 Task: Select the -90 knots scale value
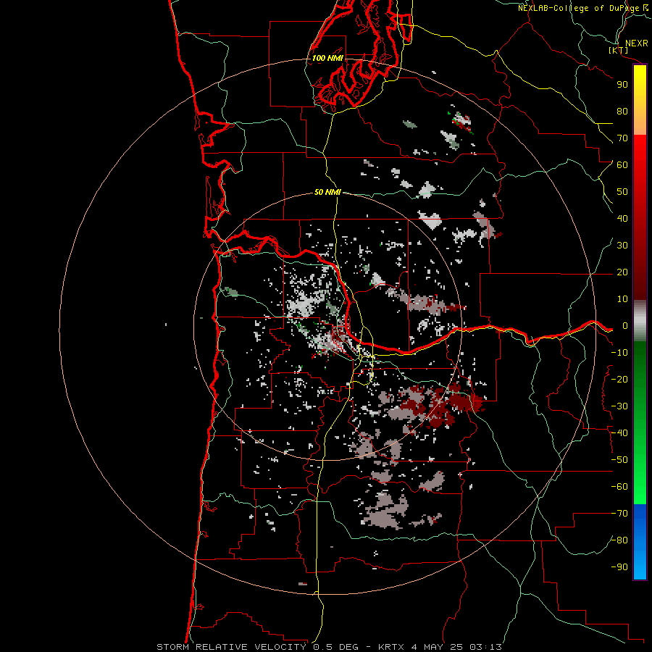coord(619,567)
